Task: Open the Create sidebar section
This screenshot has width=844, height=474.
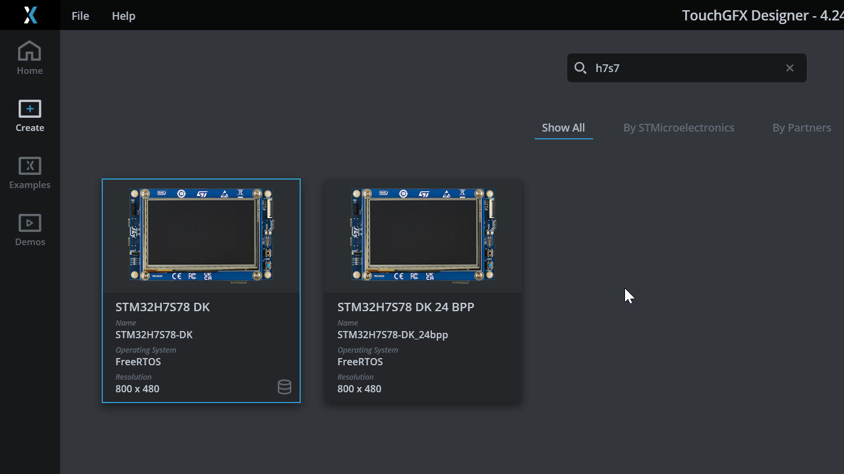Action: [29, 115]
